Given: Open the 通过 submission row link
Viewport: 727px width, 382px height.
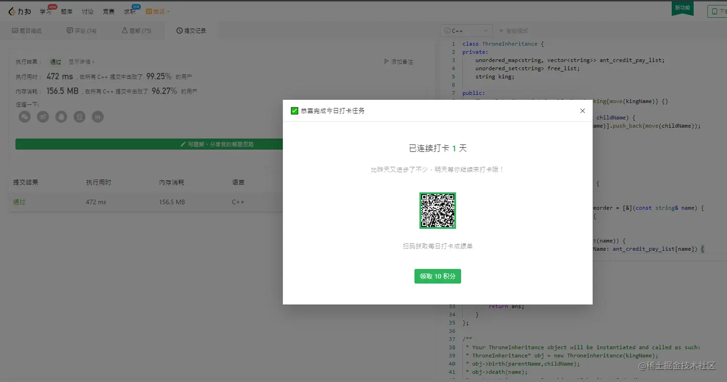Looking at the screenshot, I should pos(19,202).
